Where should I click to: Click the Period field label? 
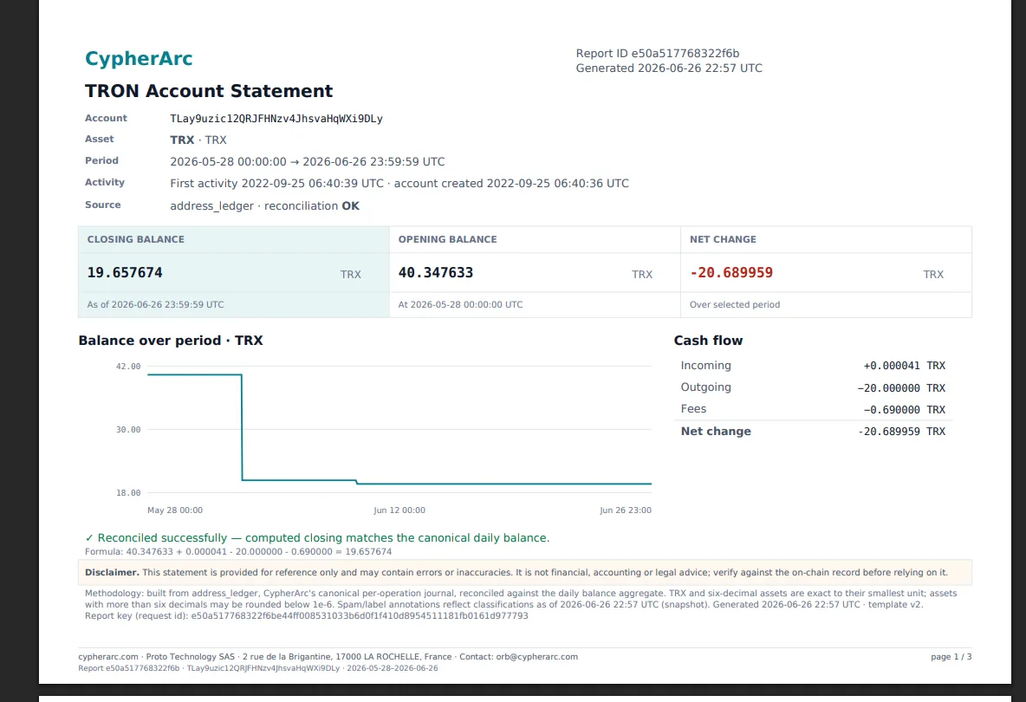pos(101,161)
